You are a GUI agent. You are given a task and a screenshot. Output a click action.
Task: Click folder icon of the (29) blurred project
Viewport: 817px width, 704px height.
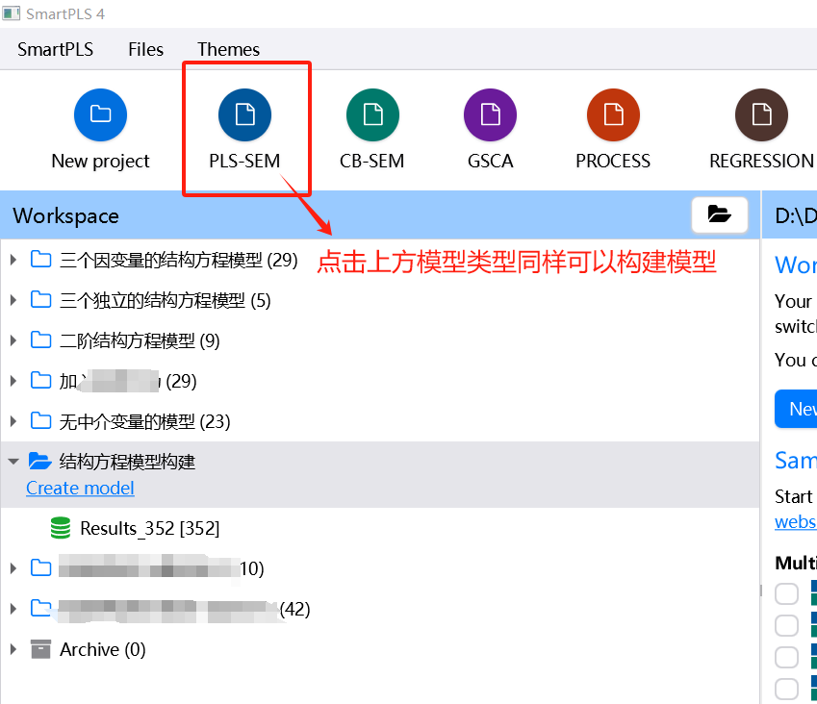(x=40, y=380)
